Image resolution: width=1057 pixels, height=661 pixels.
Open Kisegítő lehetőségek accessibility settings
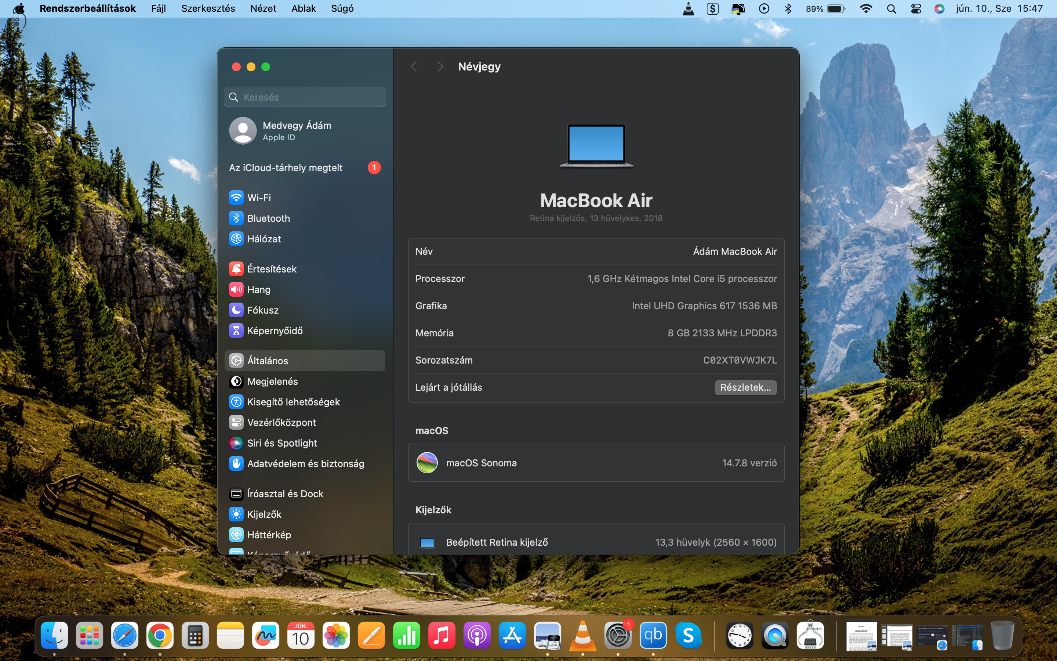click(x=304, y=402)
